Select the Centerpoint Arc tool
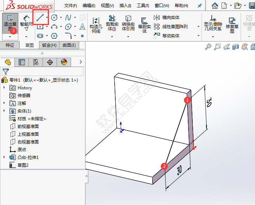Screen dimensions: 255x205 pyautogui.click(x=54, y=27)
